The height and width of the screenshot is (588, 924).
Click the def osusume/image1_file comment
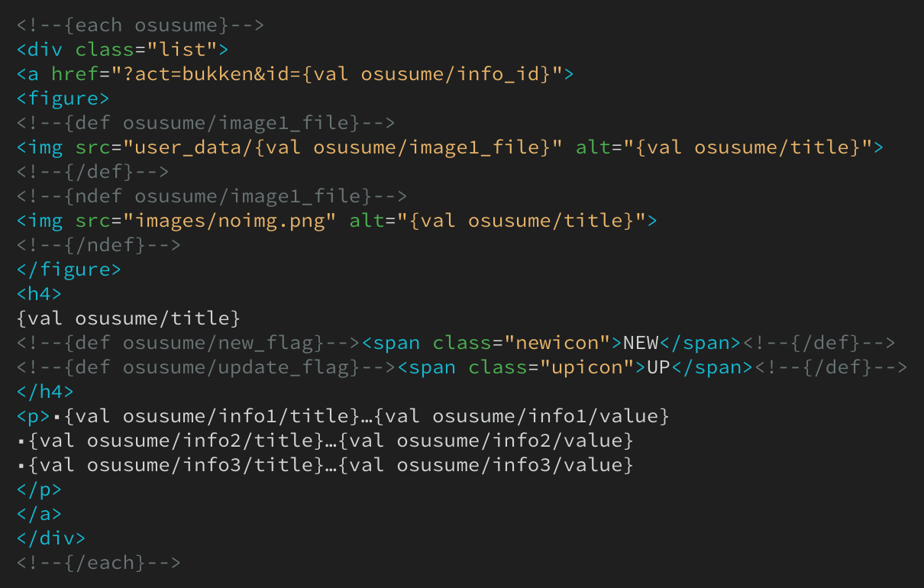pyautogui.click(x=206, y=123)
